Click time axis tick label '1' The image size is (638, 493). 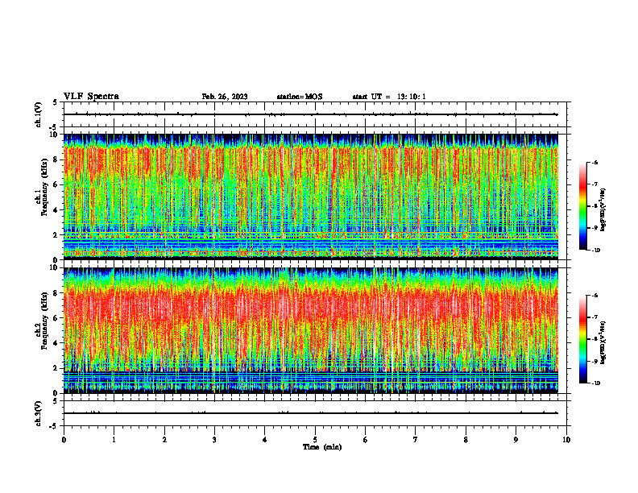point(114,440)
